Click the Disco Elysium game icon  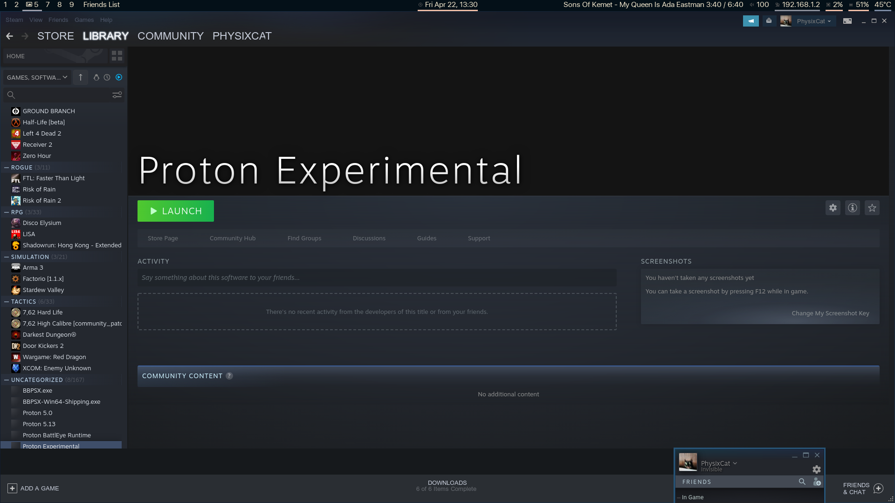[x=16, y=223]
